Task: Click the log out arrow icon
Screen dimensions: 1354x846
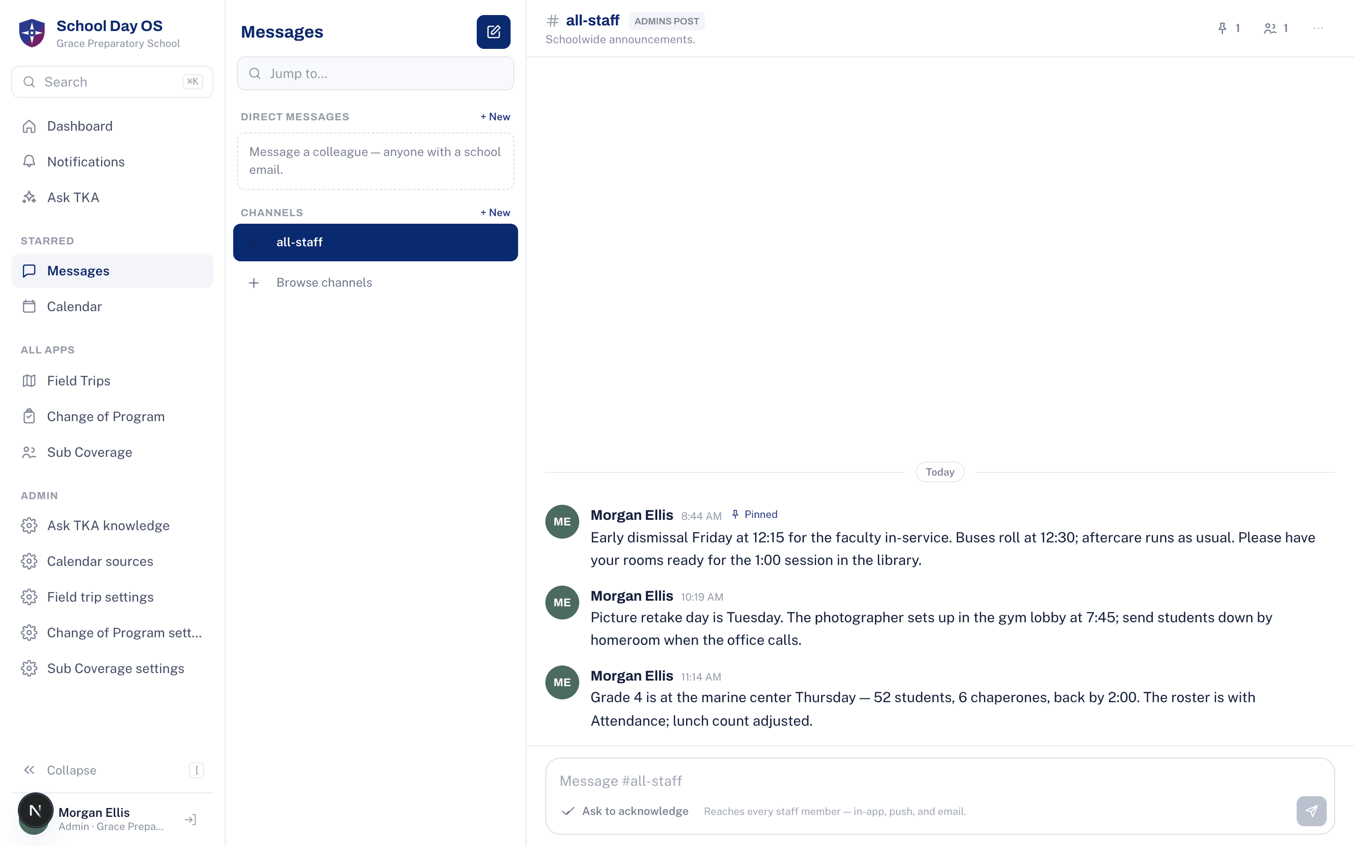Action: tap(190, 820)
